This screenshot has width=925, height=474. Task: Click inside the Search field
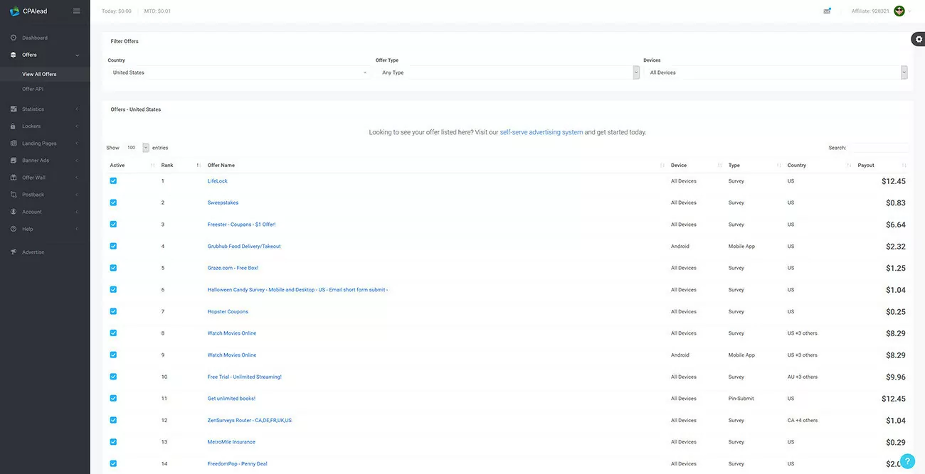(880, 147)
